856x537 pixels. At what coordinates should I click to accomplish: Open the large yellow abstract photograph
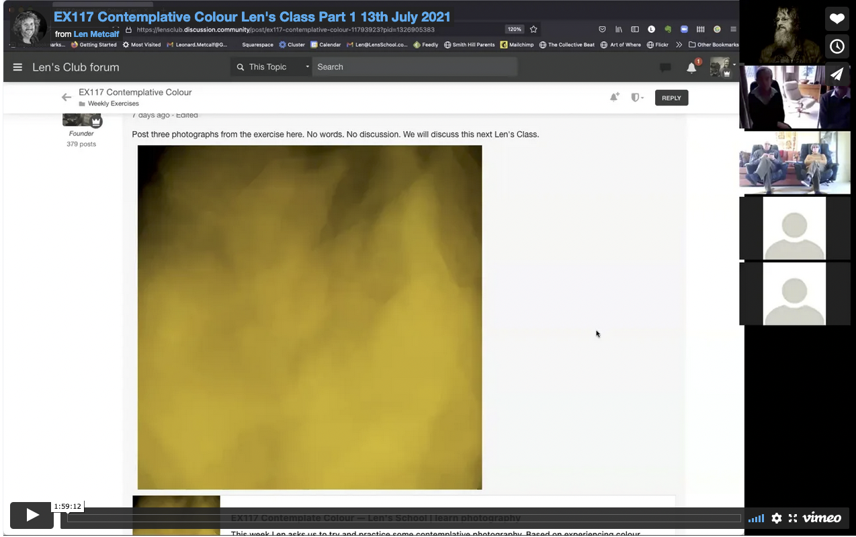tap(310, 317)
